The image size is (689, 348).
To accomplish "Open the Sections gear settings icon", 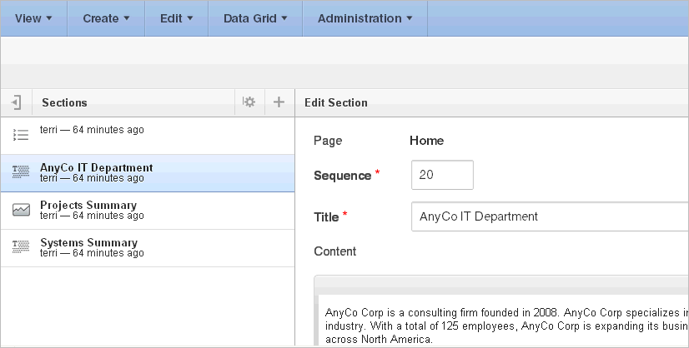I will click(249, 102).
